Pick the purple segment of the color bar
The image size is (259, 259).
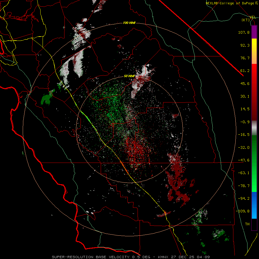(254, 32)
